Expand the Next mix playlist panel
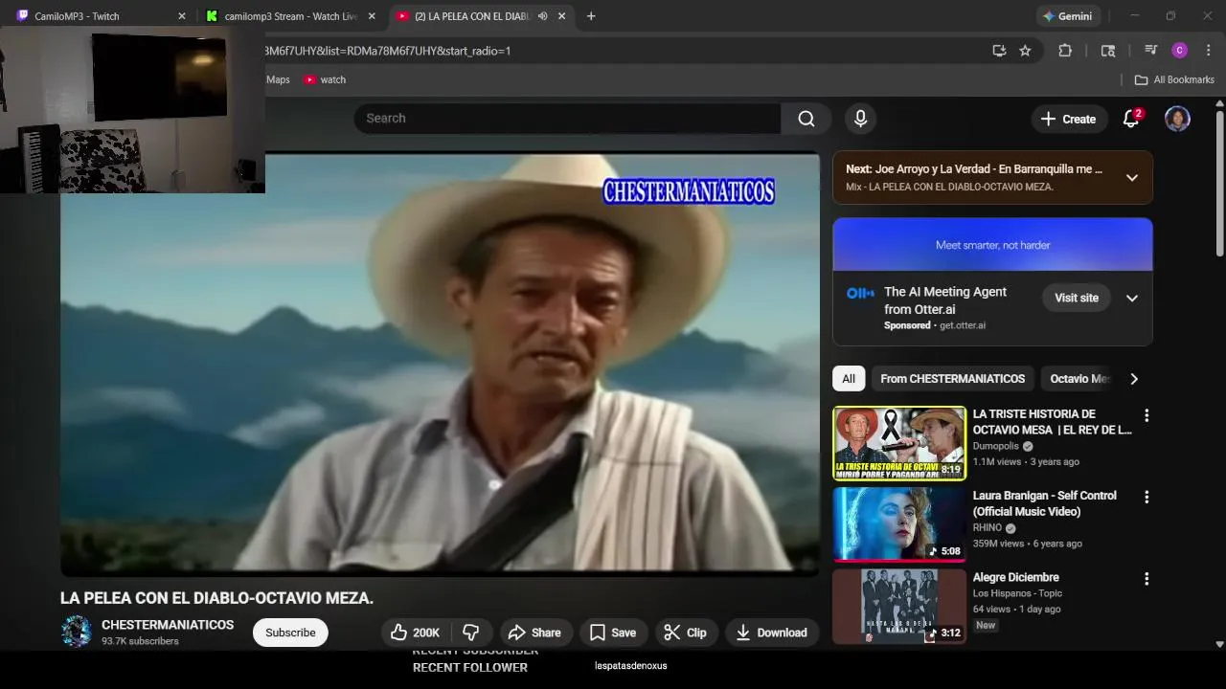This screenshot has width=1226, height=689. (1131, 177)
